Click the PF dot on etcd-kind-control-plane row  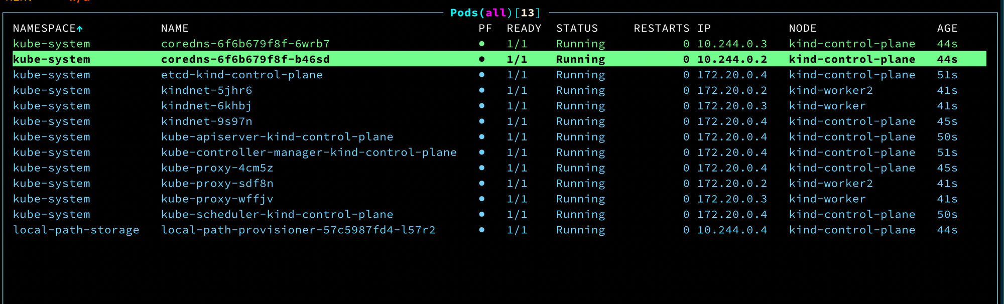point(481,75)
